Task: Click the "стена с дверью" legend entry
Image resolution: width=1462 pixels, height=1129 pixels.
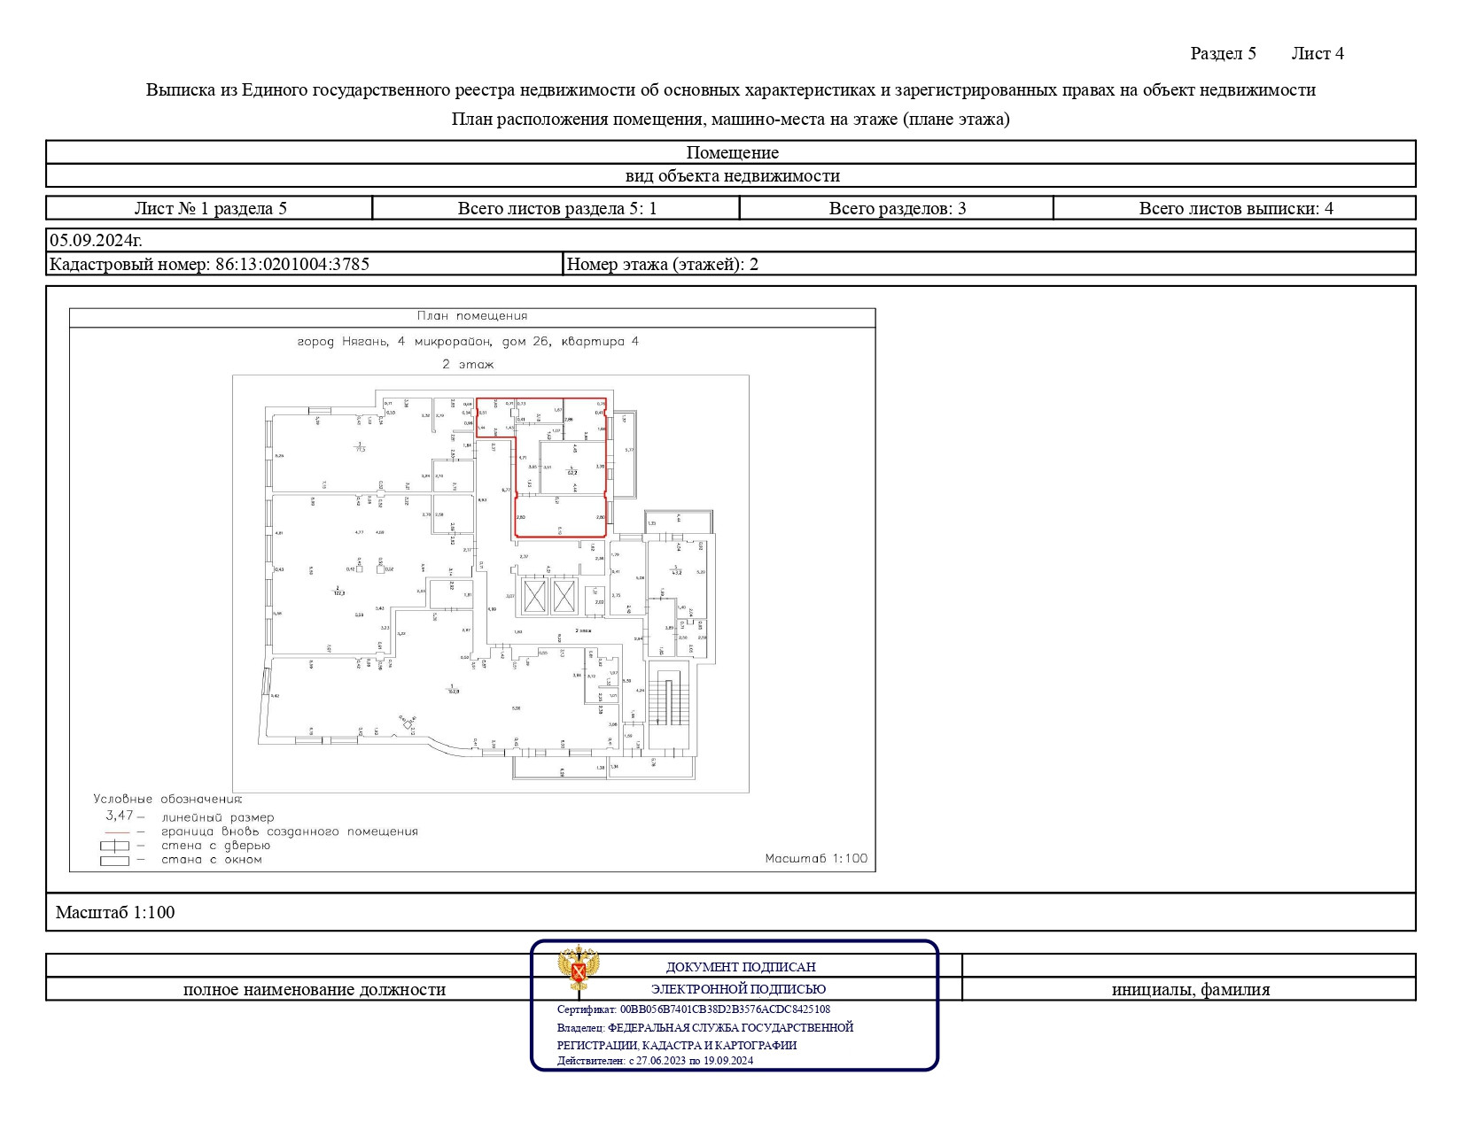Action: [x=216, y=846]
